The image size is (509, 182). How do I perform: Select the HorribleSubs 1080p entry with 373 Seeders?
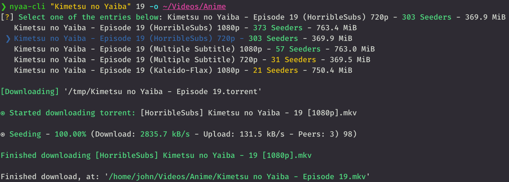(185, 28)
